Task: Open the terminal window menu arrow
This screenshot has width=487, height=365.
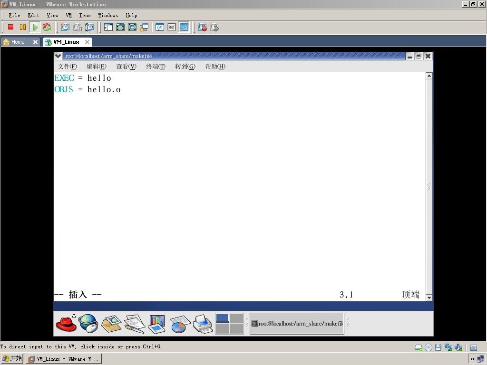Action: pos(58,56)
